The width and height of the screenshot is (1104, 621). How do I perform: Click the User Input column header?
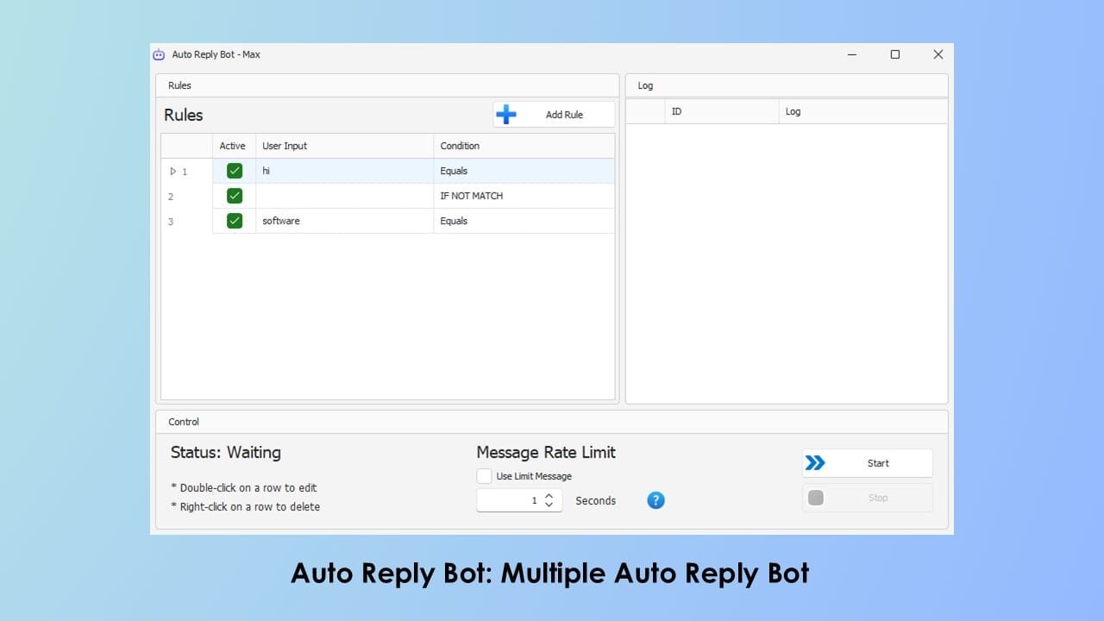(x=285, y=146)
